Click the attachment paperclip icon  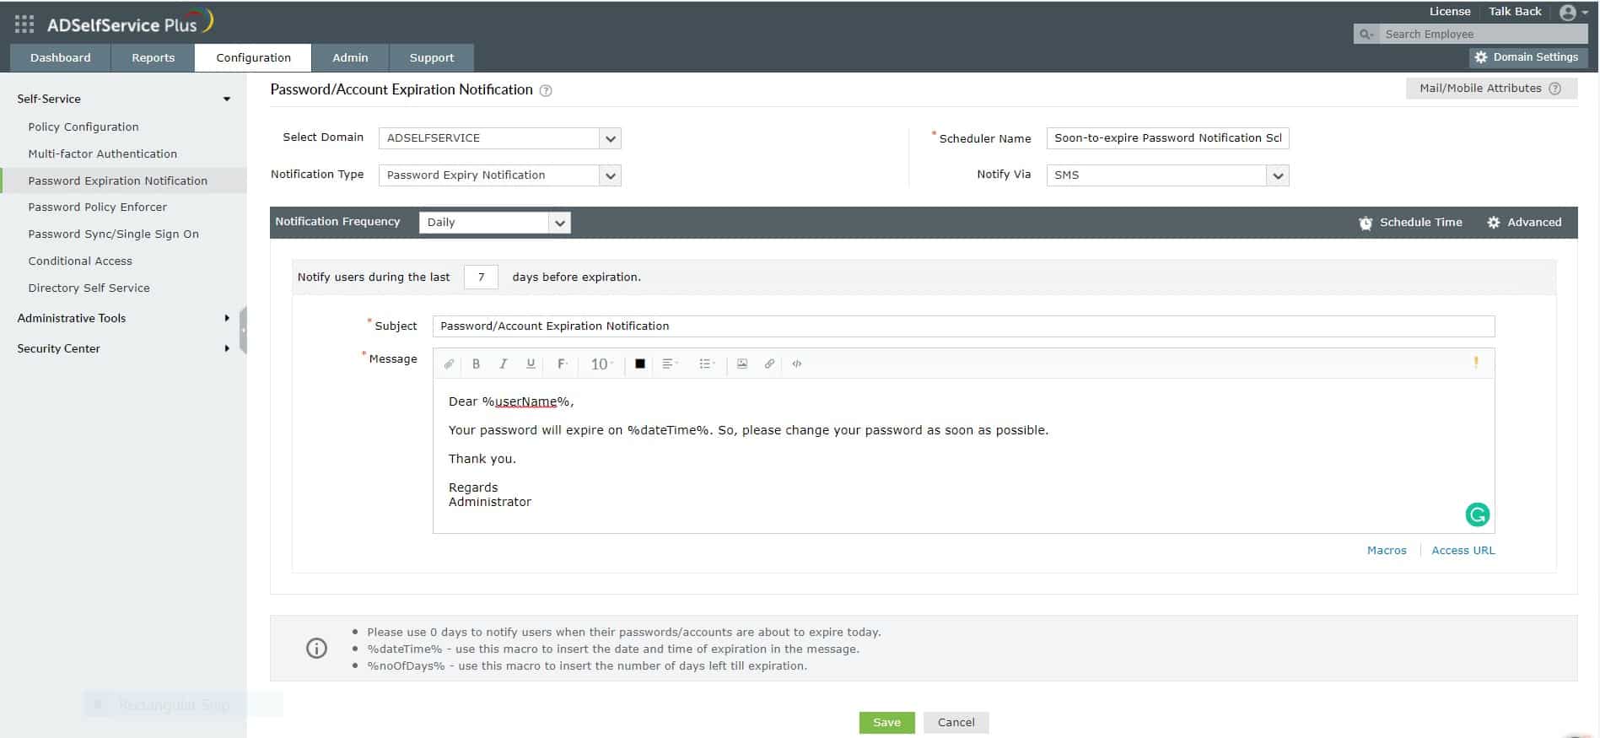[449, 364]
